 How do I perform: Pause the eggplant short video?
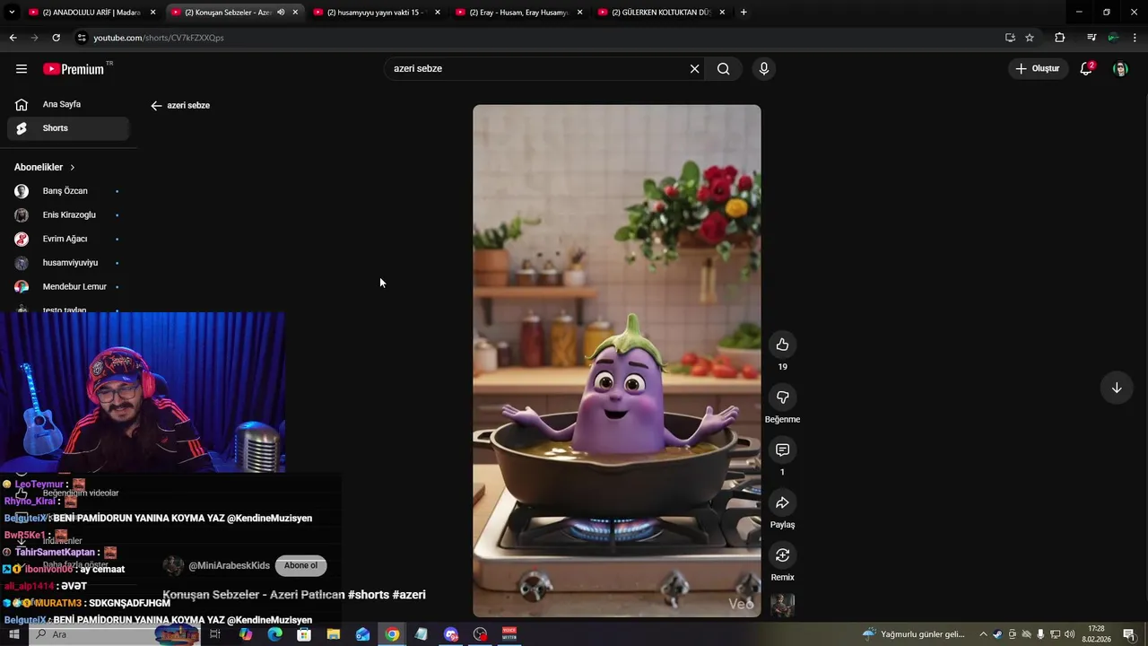(617, 361)
